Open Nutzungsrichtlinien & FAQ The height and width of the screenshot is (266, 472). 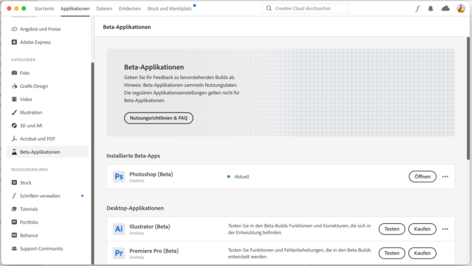point(159,118)
